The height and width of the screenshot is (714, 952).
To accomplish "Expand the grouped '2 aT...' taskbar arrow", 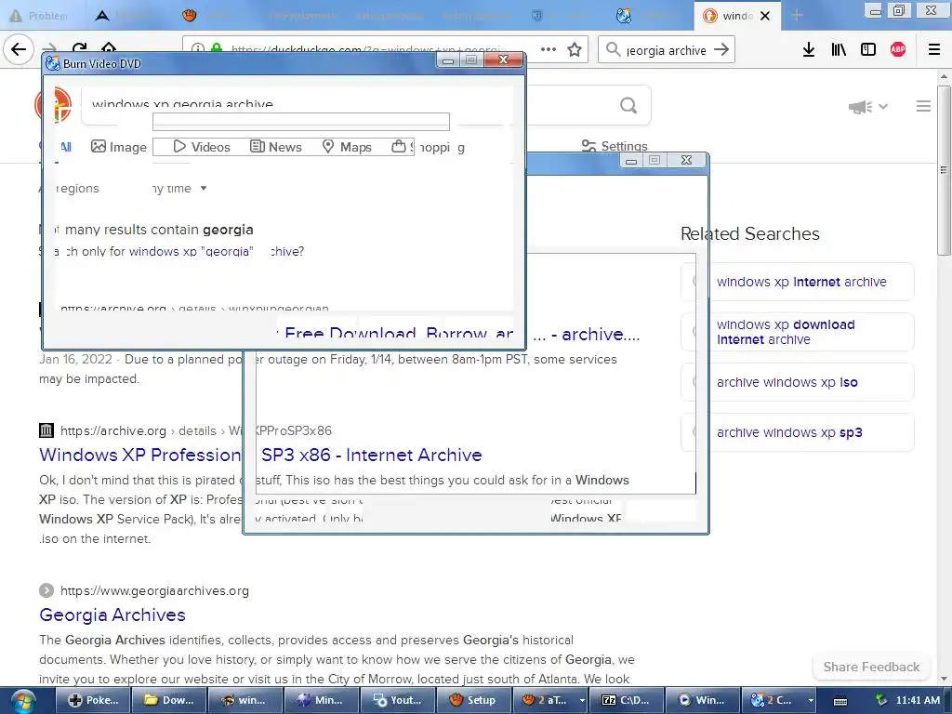I will (582, 701).
